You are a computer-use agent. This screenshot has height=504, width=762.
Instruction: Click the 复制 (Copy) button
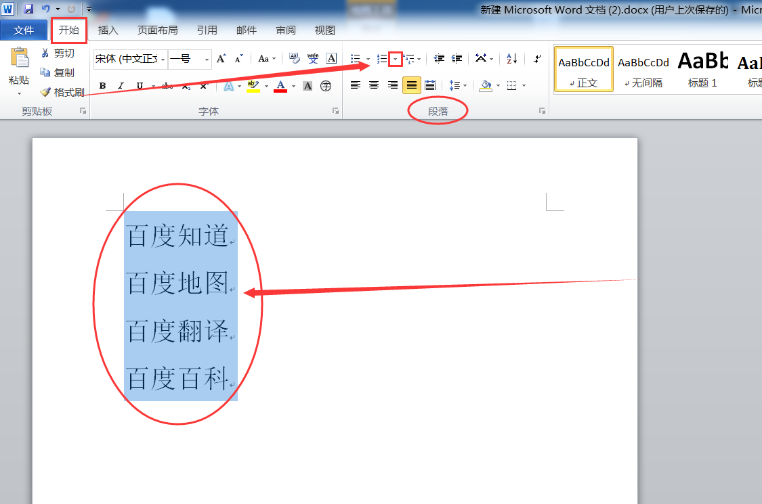(x=58, y=72)
